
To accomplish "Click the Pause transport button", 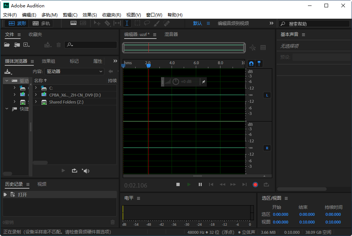I will click(200, 184).
